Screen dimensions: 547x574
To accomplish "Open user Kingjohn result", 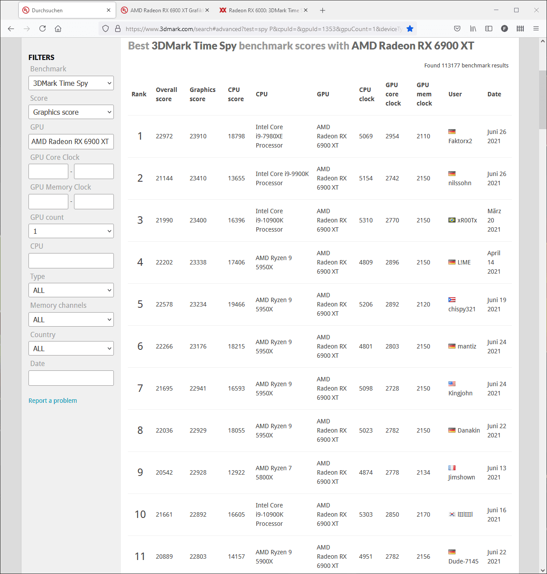I will click(460, 393).
